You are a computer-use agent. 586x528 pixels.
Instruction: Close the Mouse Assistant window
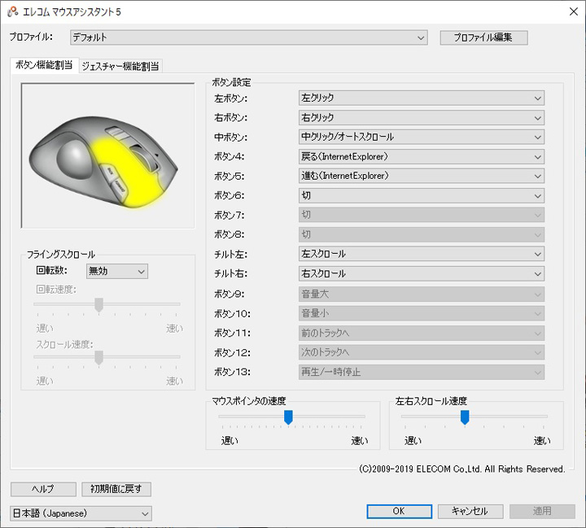567,11
